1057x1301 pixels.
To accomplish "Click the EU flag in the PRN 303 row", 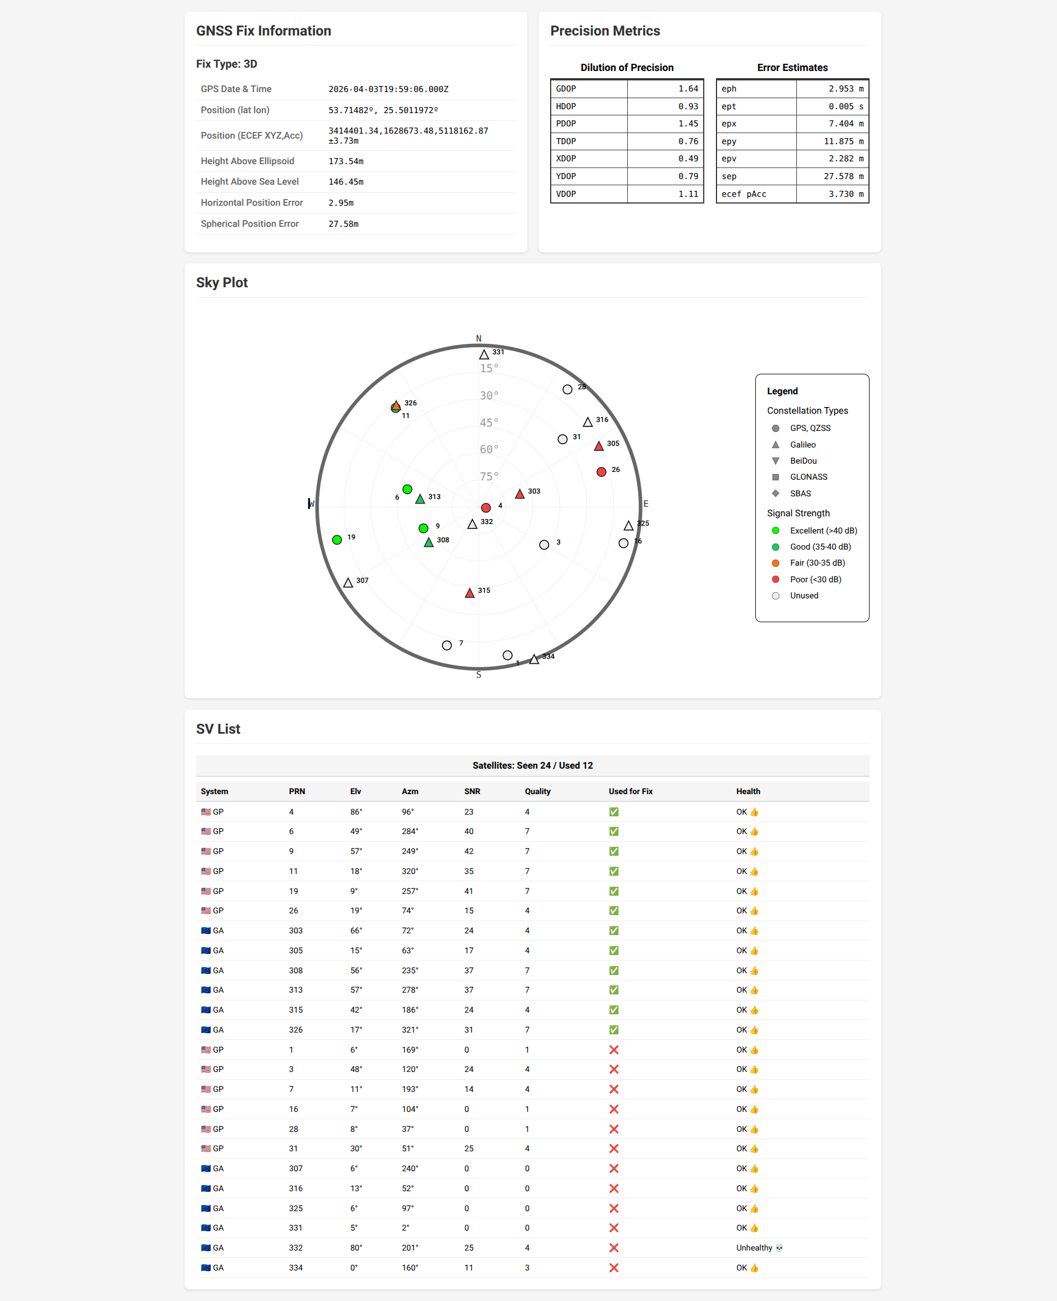I will [206, 930].
